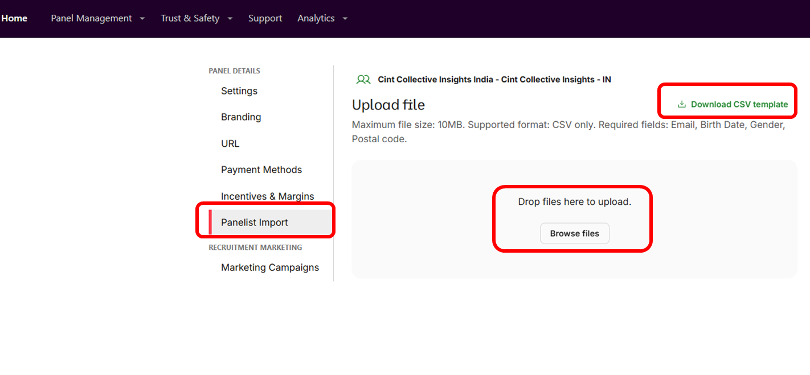Click the Panelist Import sidebar entry

254,222
